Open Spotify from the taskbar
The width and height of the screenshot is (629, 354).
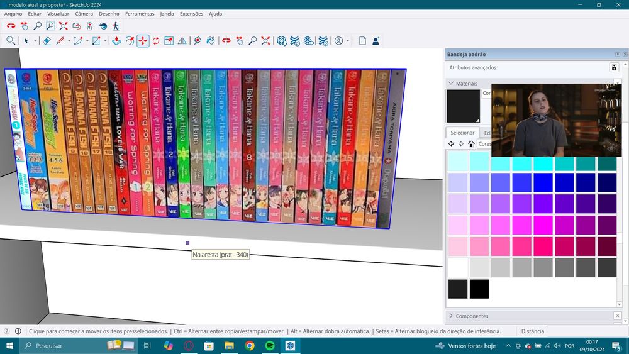pos(270,346)
